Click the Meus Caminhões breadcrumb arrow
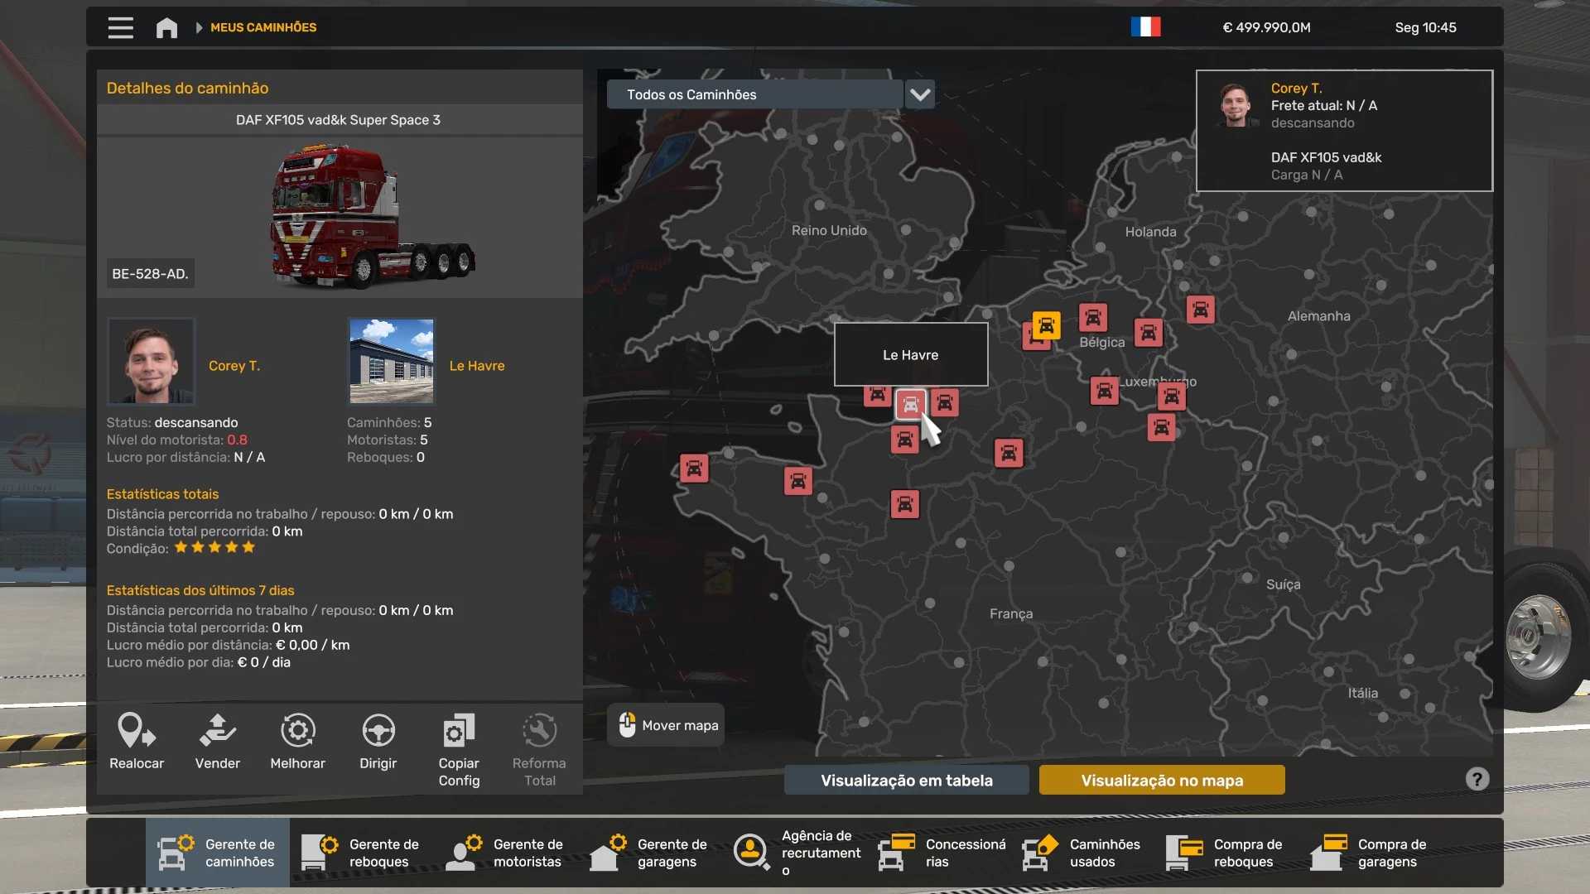 point(199,27)
